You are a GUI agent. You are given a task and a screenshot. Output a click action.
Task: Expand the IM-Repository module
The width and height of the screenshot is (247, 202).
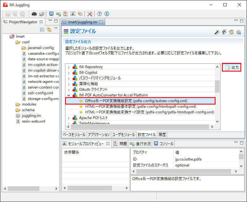(69, 67)
